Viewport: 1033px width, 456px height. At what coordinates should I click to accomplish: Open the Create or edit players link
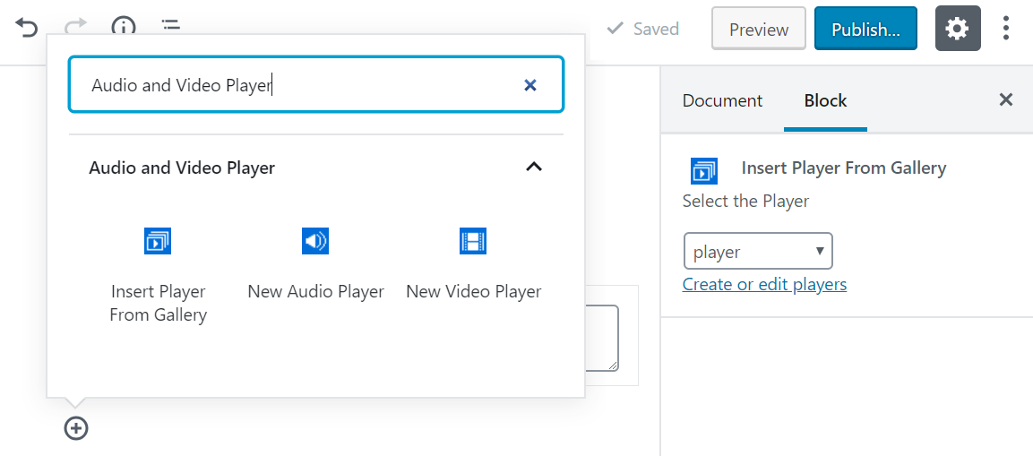[x=764, y=284]
